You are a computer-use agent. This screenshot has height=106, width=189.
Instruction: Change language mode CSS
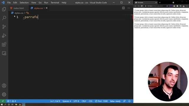coord(91,101)
